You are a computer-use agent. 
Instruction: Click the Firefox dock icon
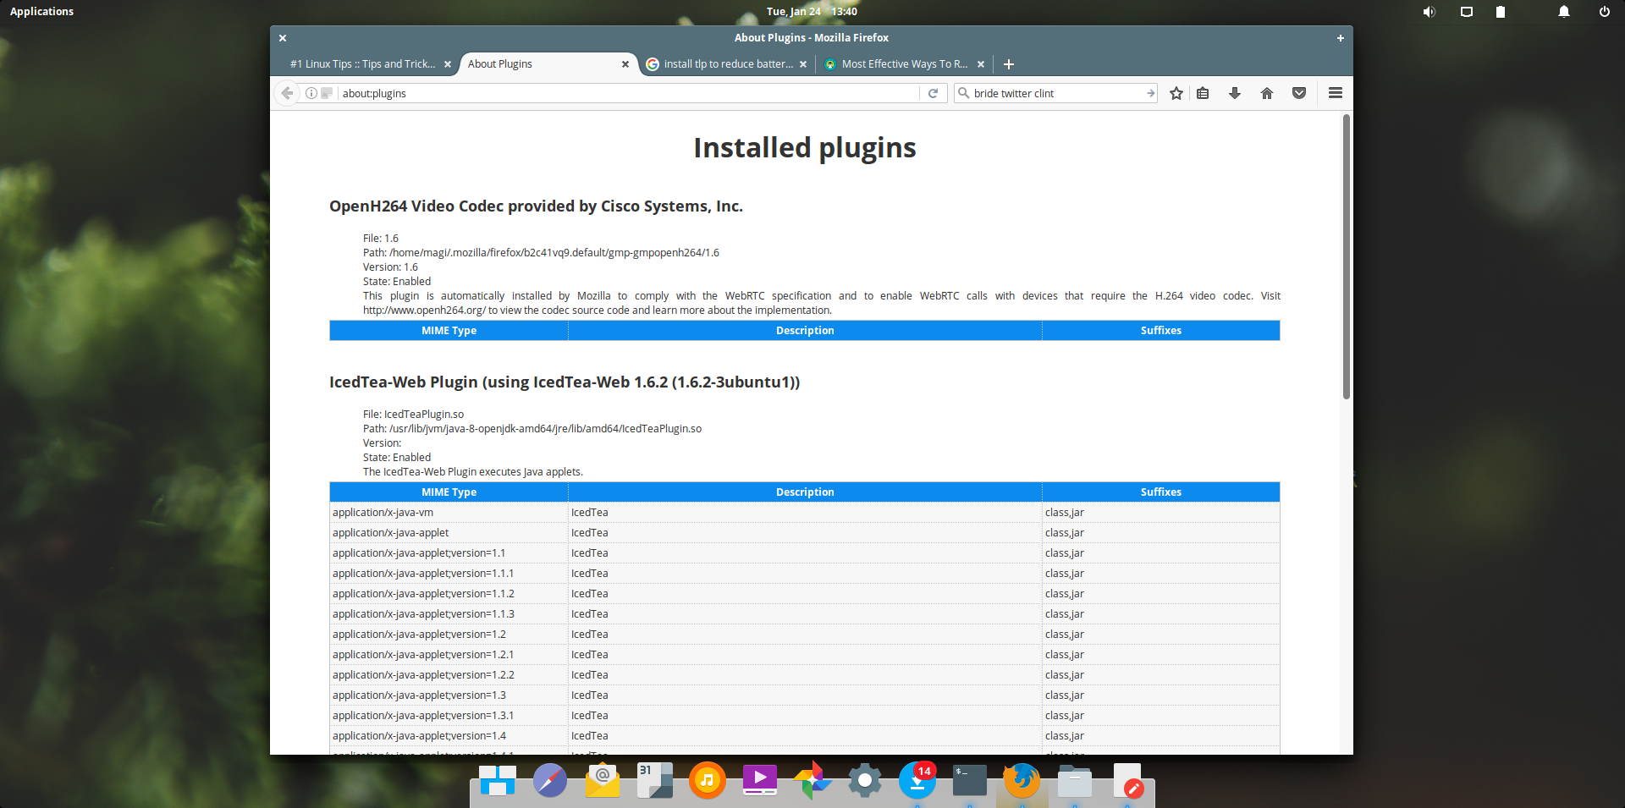pyautogui.click(x=1022, y=780)
